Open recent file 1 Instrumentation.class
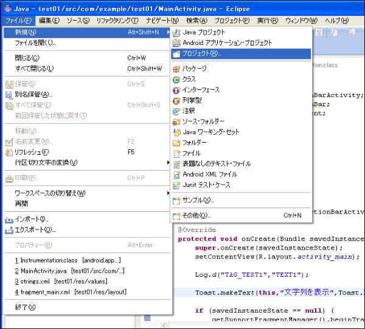The image size is (365, 329). click(87, 260)
